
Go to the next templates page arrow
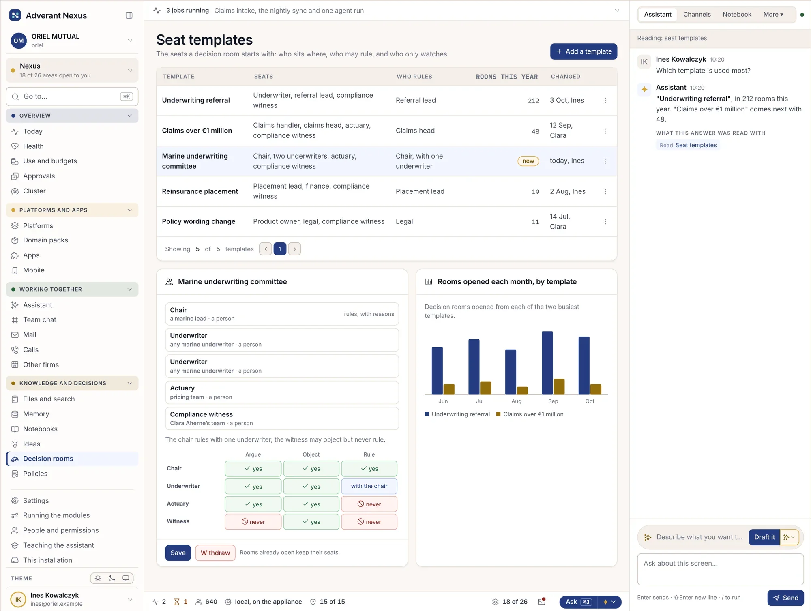click(x=294, y=249)
